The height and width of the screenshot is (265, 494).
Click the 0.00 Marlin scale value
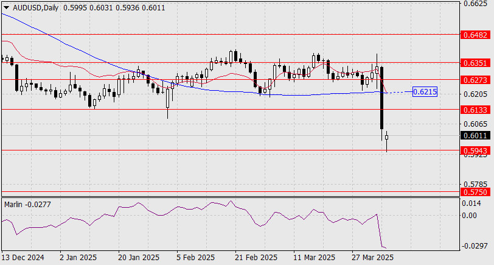pyautogui.click(x=470, y=216)
